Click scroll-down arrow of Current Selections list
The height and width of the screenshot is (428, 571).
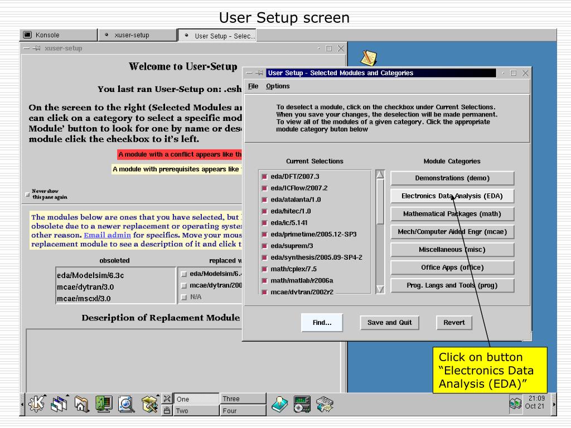click(380, 289)
